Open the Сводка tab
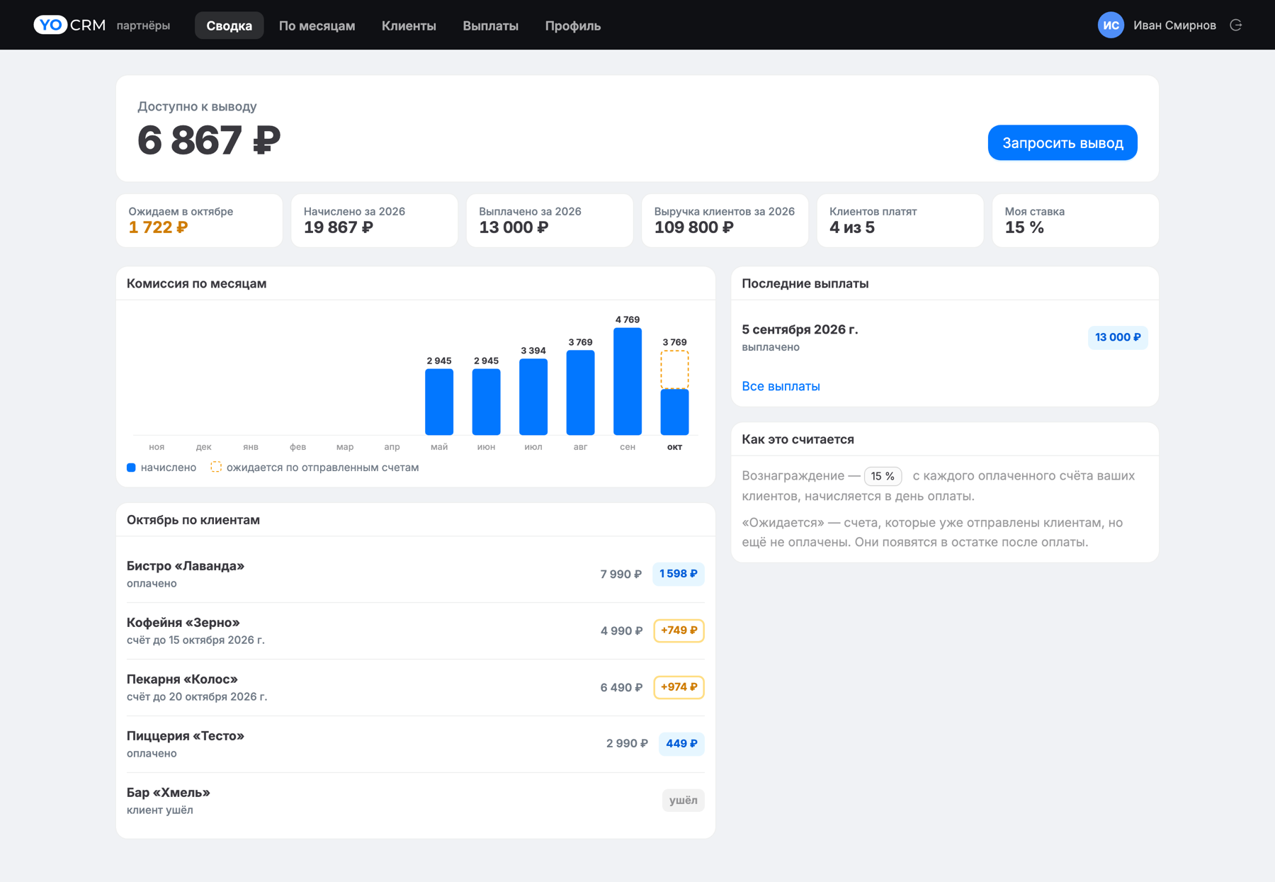The width and height of the screenshot is (1275, 882). [x=229, y=26]
